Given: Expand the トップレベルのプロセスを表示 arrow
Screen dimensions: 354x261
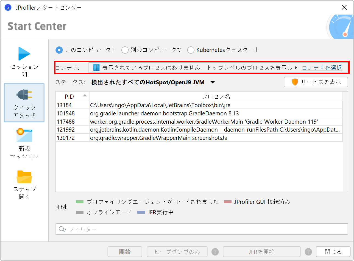Looking at the screenshot, I should point(296,68).
